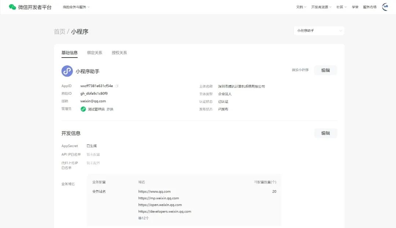
Task: Click the email weixin@qq.com
Action: 93,101
